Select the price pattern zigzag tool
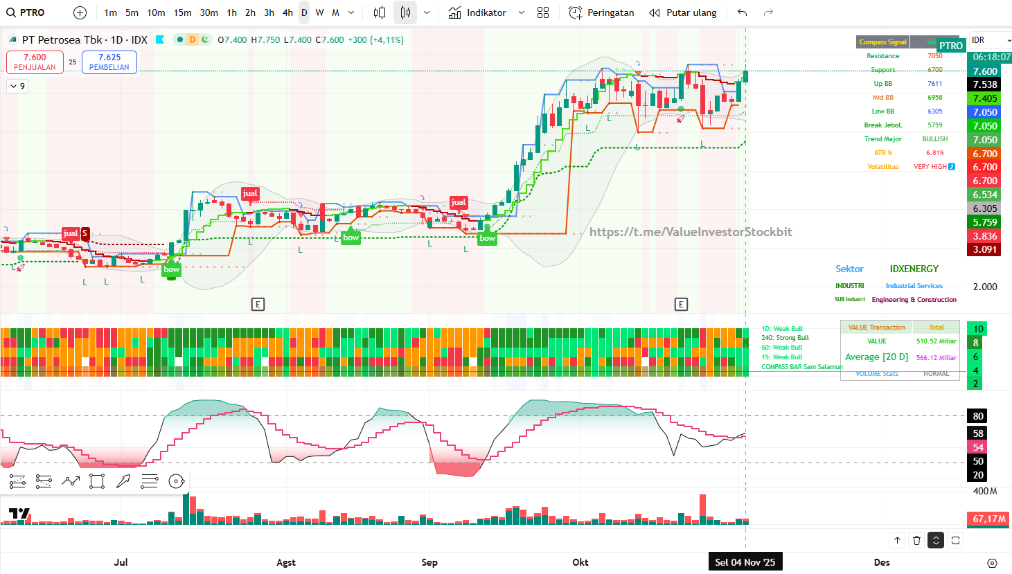1012x574 pixels. pos(71,481)
